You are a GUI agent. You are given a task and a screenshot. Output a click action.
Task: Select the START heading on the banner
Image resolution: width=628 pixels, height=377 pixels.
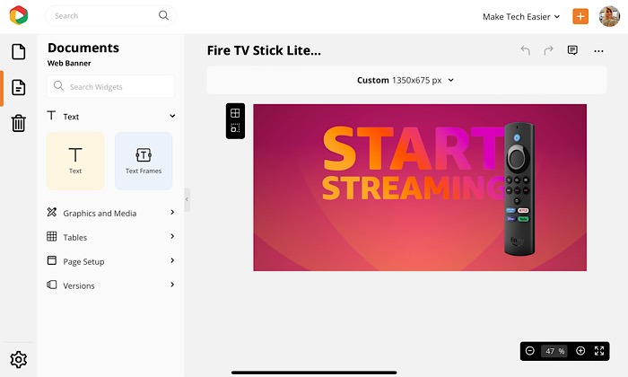pos(413,148)
